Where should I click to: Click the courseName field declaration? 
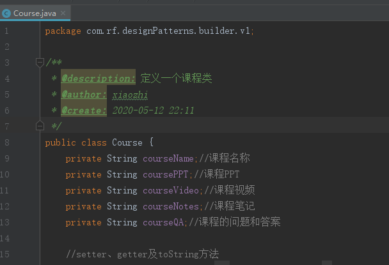point(168,158)
